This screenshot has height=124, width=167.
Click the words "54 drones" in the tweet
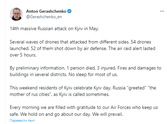click(141, 42)
